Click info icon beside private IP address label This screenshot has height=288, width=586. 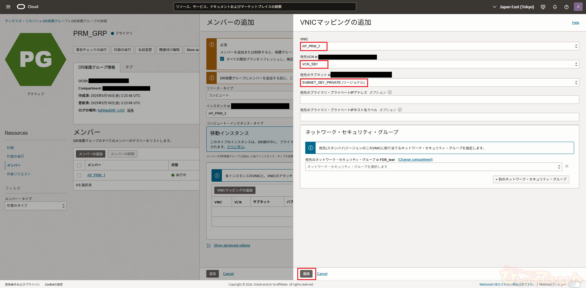390,93
